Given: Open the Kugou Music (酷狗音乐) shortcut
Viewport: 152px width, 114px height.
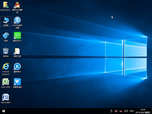Looking at the screenshot, I should (17, 66).
